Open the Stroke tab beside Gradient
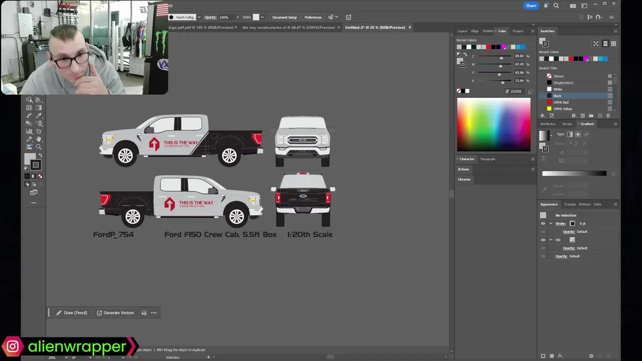Image resolution: width=642 pixels, height=361 pixels. pos(567,124)
